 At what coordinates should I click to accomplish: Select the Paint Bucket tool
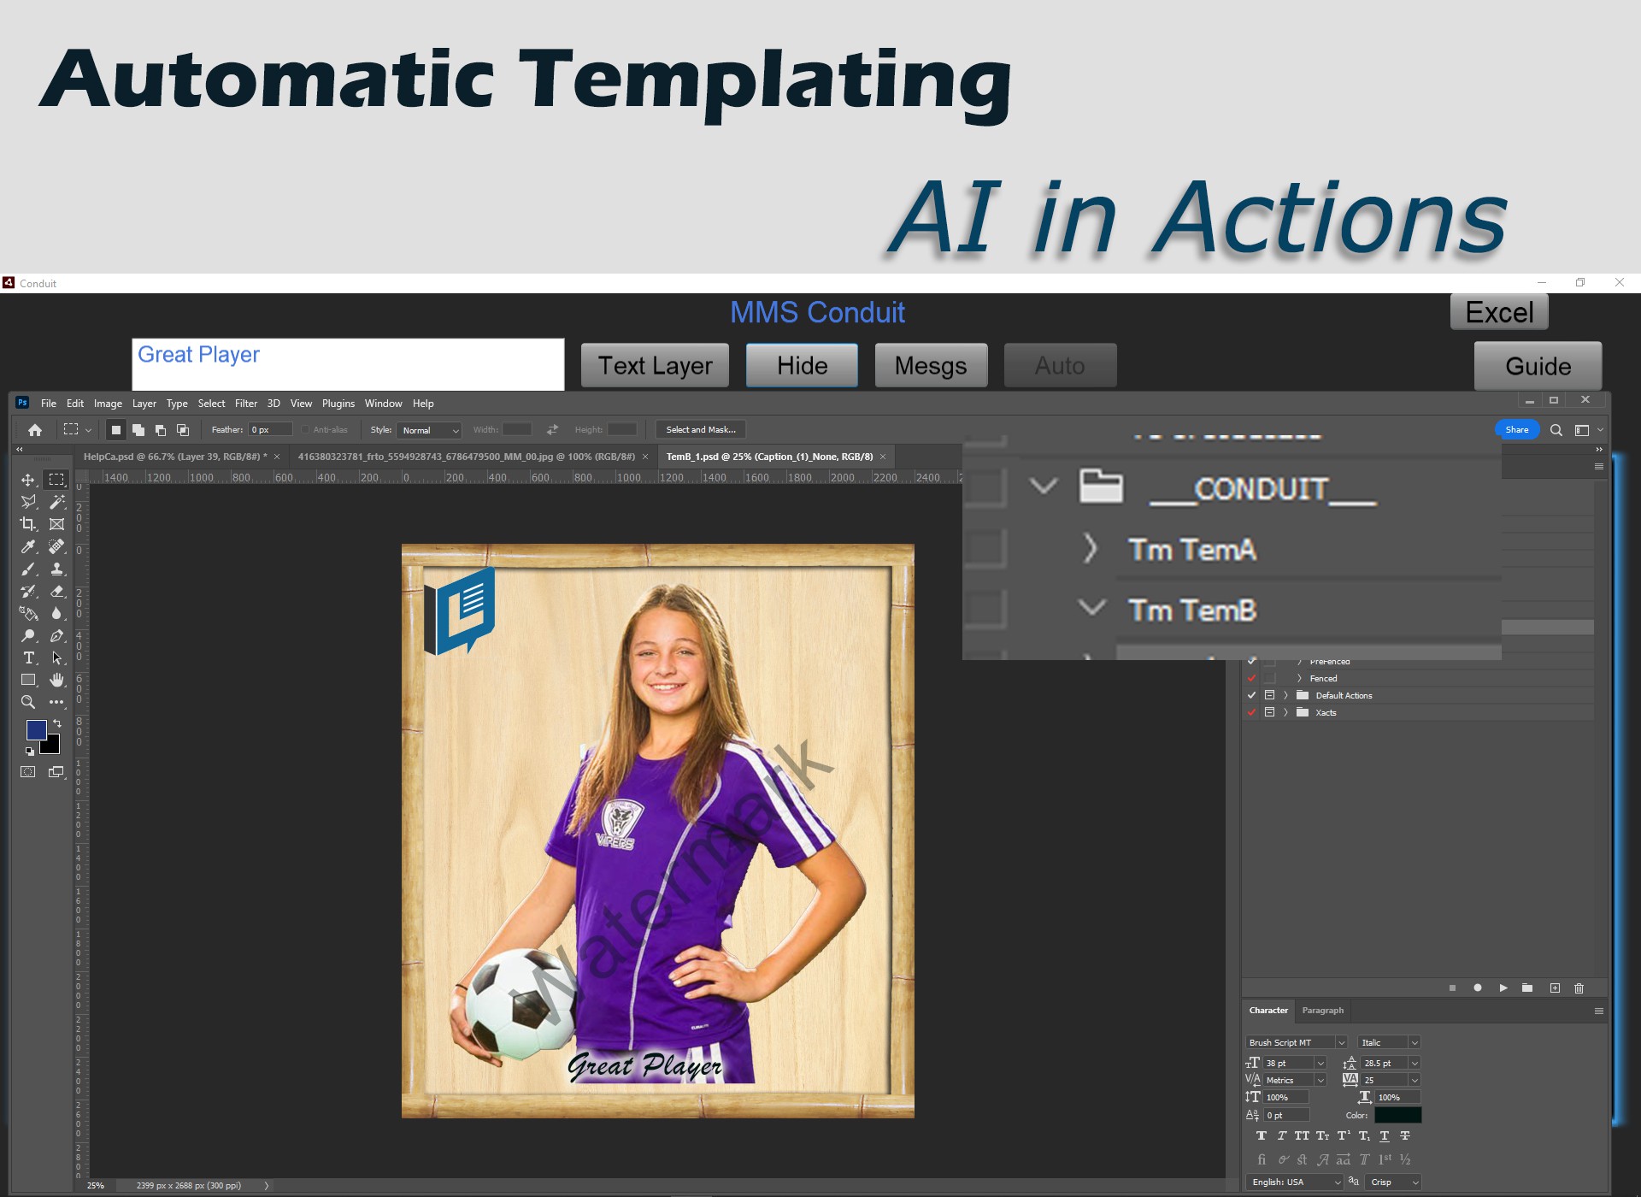point(28,613)
